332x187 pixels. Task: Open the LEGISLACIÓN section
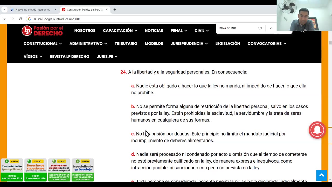[x=228, y=44]
